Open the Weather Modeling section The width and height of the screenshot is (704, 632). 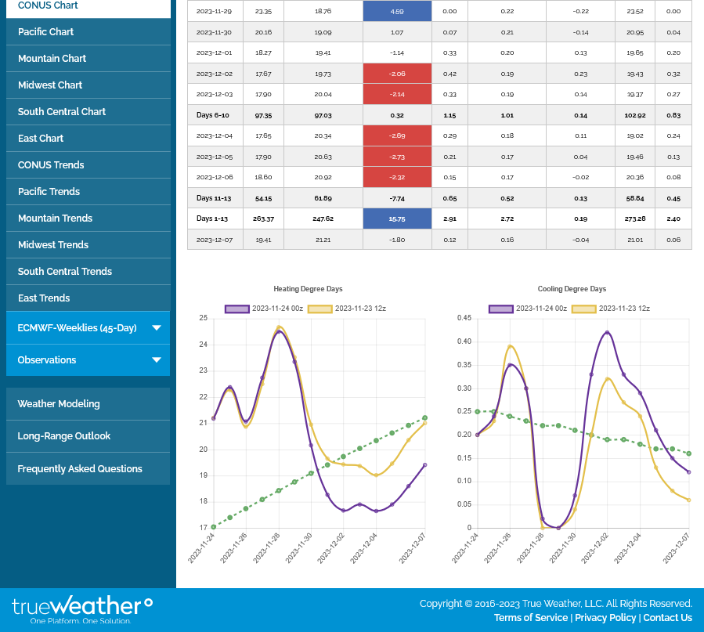coord(59,404)
